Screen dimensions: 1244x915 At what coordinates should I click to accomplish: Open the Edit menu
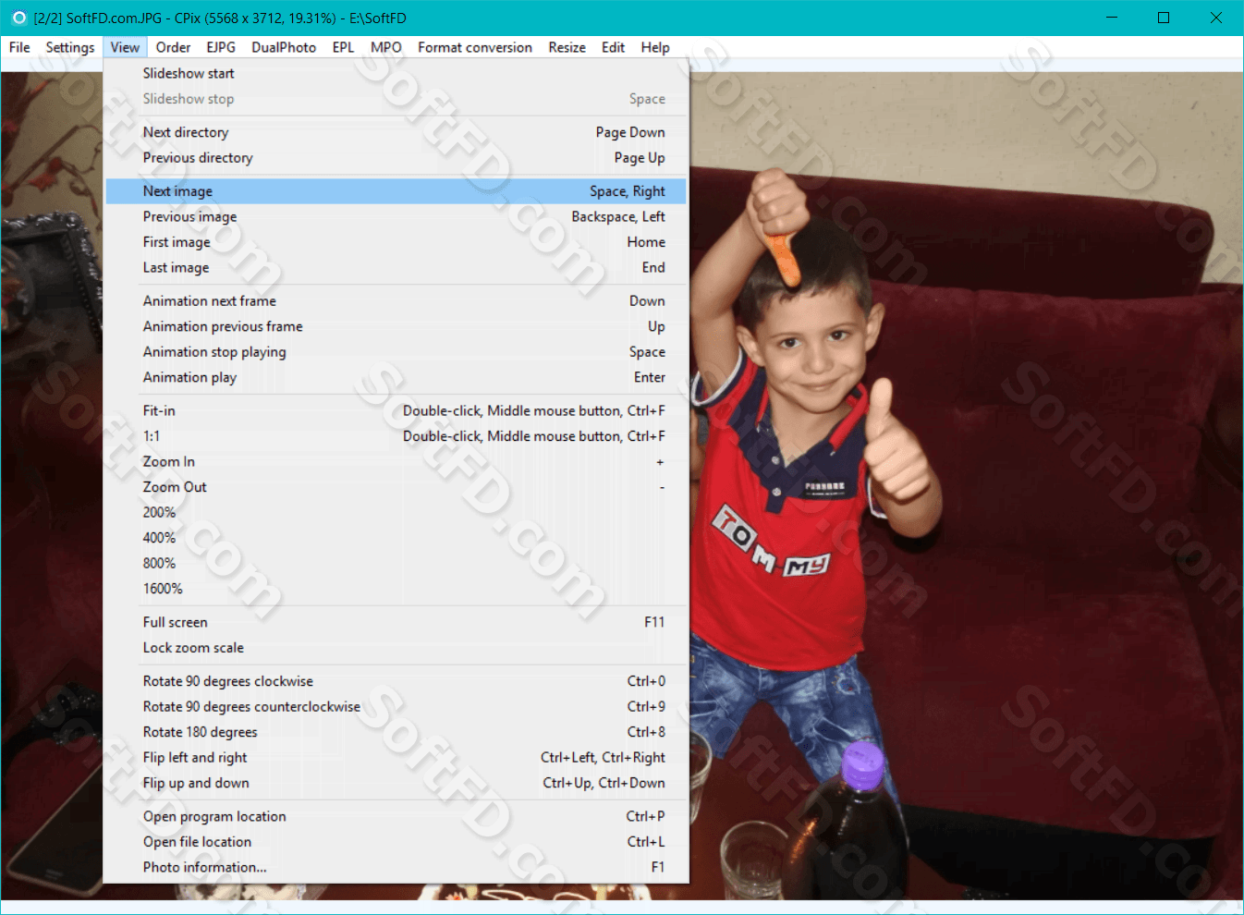coord(613,47)
